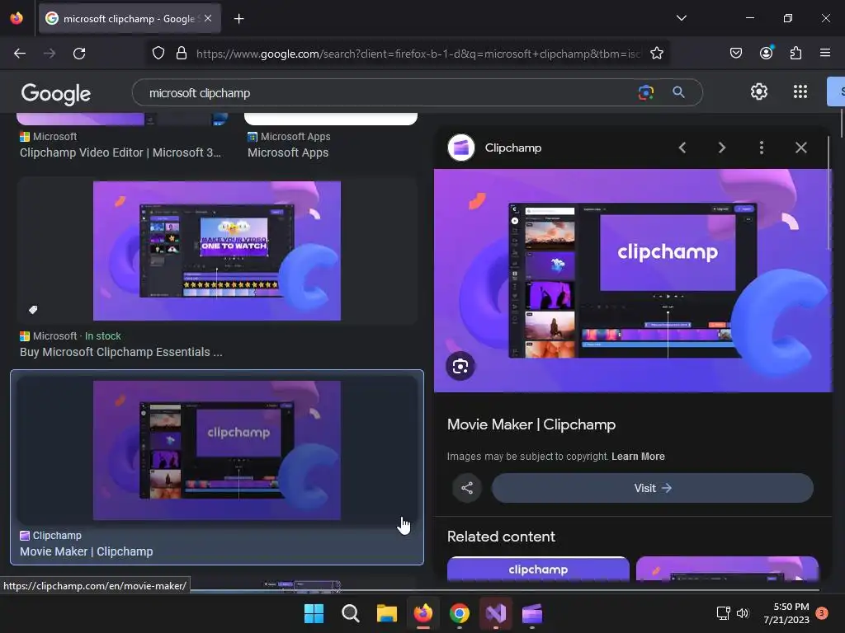Show next image in preview panel
The width and height of the screenshot is (845, 633).
[722, 148]
